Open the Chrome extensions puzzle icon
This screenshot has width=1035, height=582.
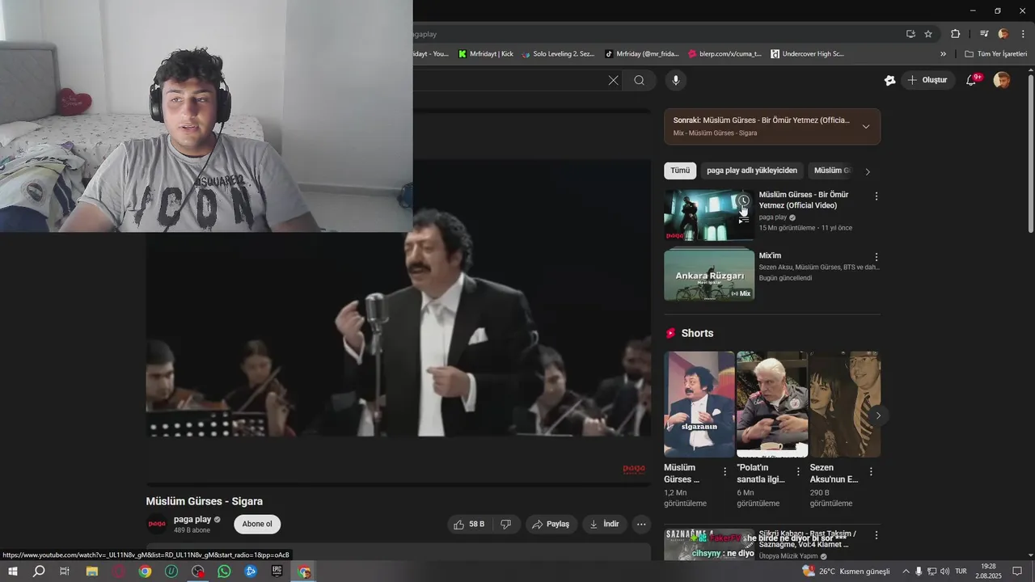(955, 34)
